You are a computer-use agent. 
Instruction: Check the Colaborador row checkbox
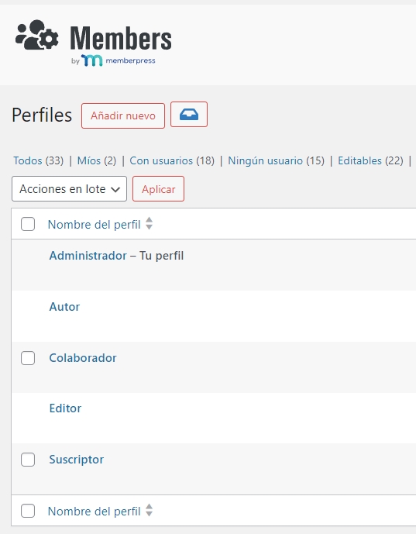pyautogui.click(x=28, y=358)
